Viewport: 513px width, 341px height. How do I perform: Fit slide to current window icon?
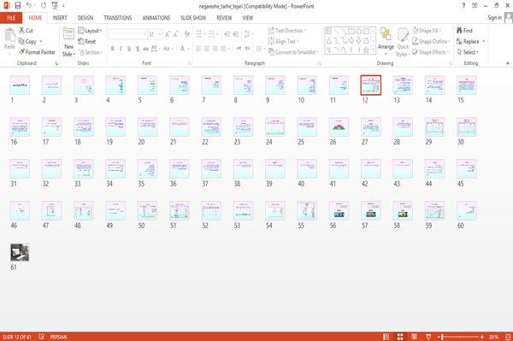point(508,337)
